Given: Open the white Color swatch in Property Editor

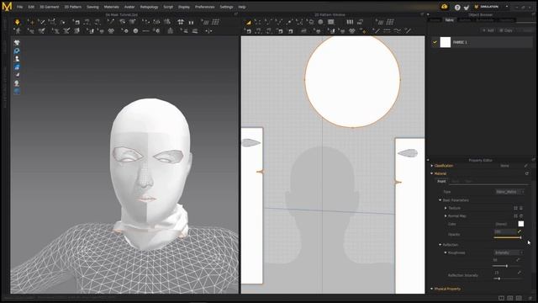Looking at the screenshot, I should tap(521, 224).
